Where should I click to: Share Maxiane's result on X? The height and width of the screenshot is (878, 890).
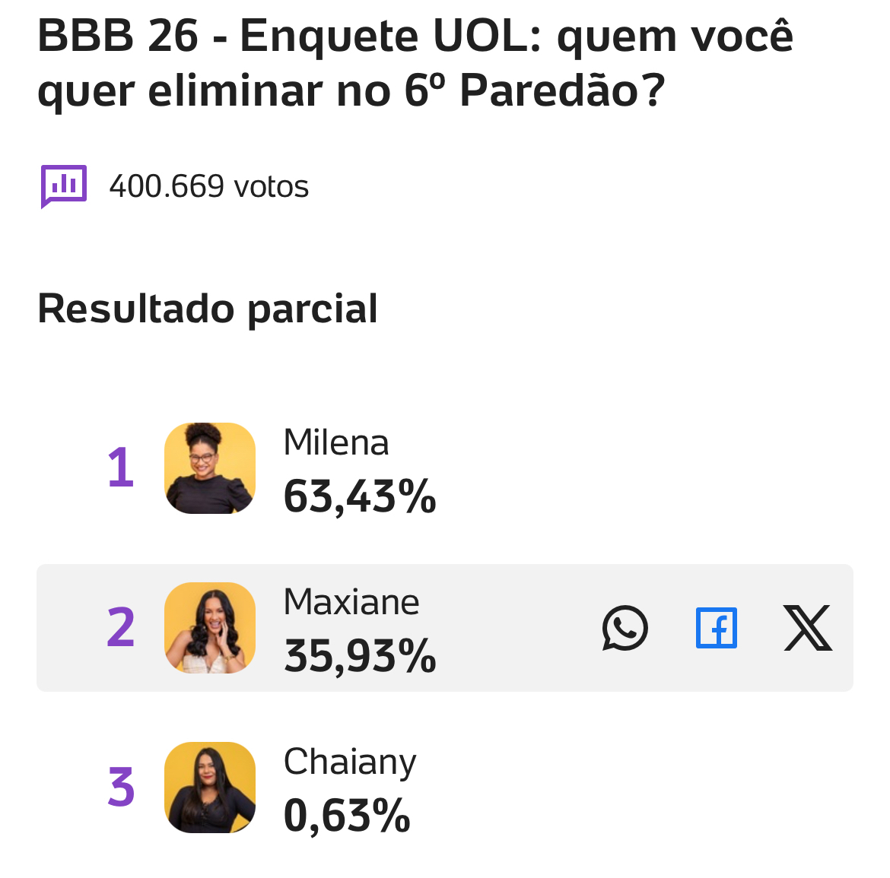pos(808,628)
